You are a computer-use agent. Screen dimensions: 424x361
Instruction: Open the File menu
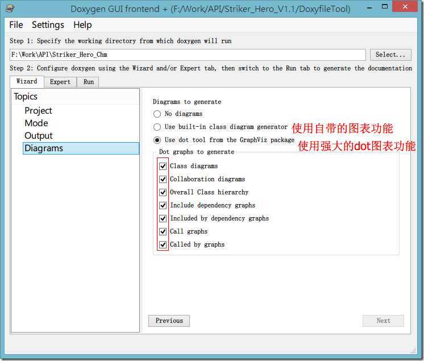tap(16, 25)
